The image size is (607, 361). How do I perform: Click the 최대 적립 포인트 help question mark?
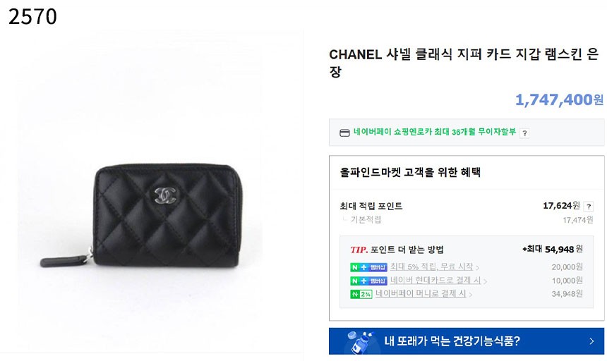click(589, 207)
